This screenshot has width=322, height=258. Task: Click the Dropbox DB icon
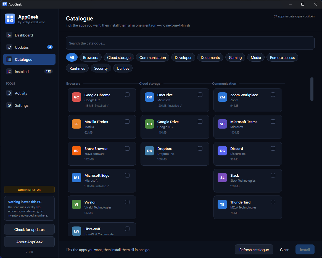tap(149, 151)
